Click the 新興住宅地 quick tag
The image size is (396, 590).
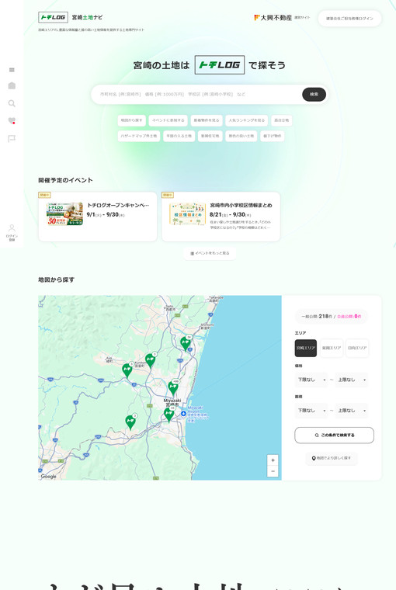(x=210, y=136)
